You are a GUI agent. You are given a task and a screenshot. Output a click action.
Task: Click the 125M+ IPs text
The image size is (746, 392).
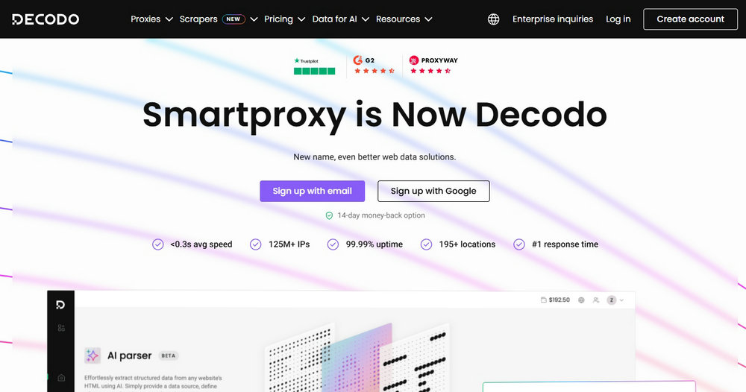(x=289, y=244)
